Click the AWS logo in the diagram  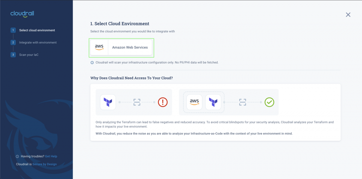pyautogui.click(x=194, y=102)
